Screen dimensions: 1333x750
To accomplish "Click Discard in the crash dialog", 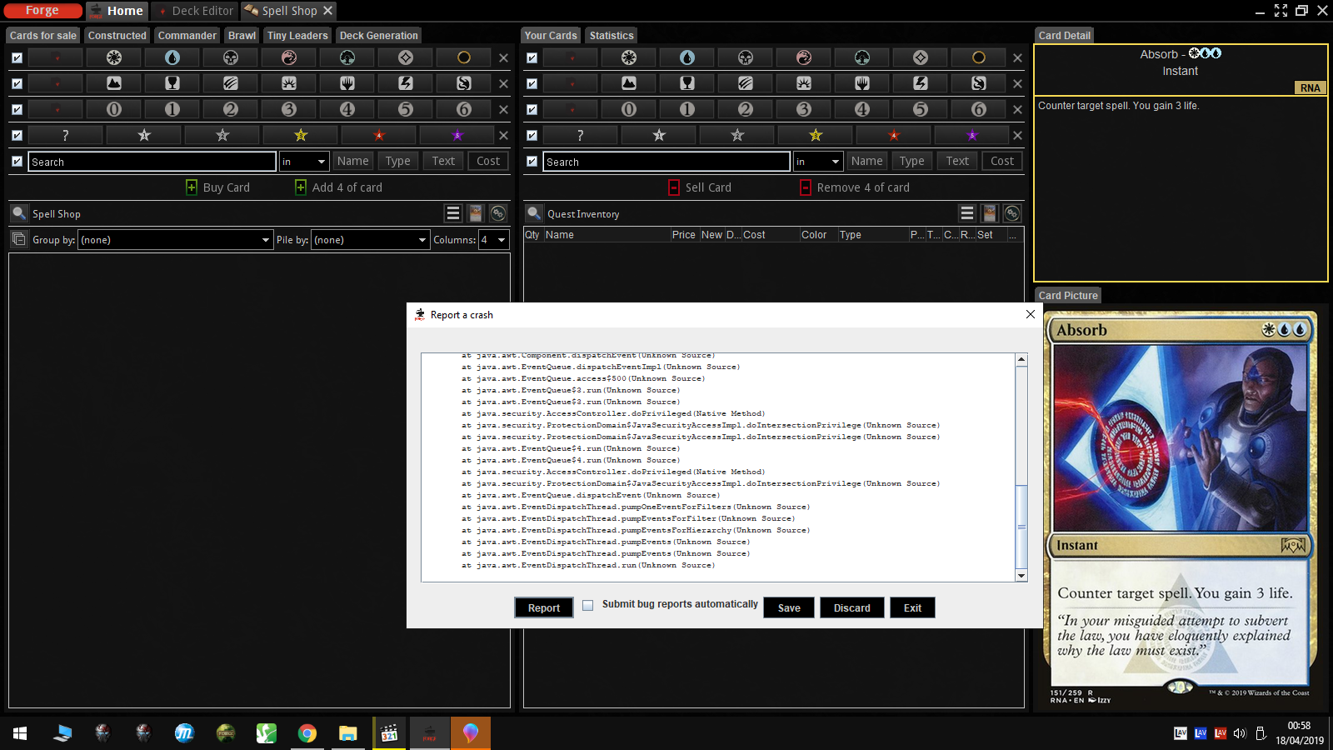I will coord(851,608).
